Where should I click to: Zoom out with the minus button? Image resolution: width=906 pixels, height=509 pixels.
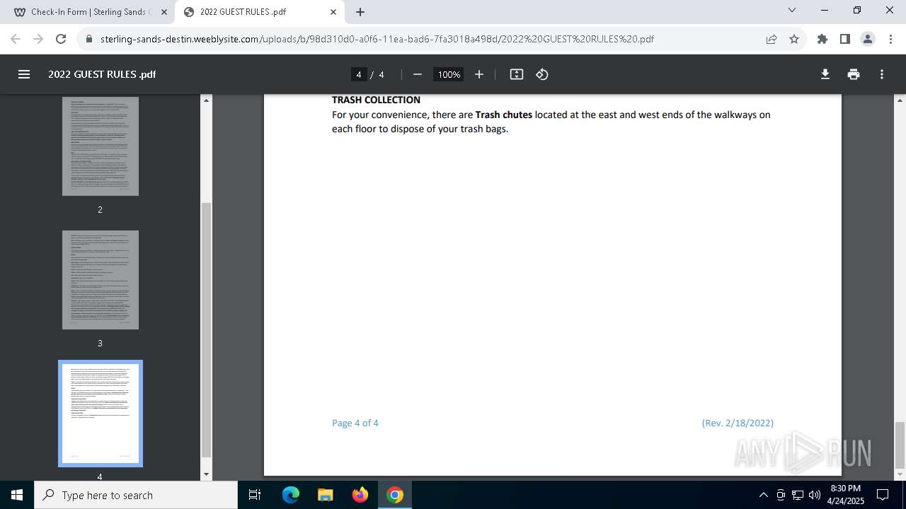[418, 74]
